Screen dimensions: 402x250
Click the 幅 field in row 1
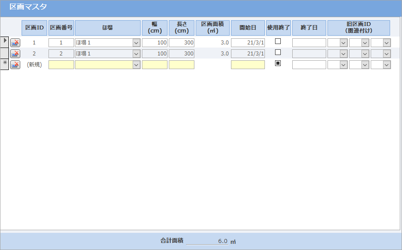155,43
